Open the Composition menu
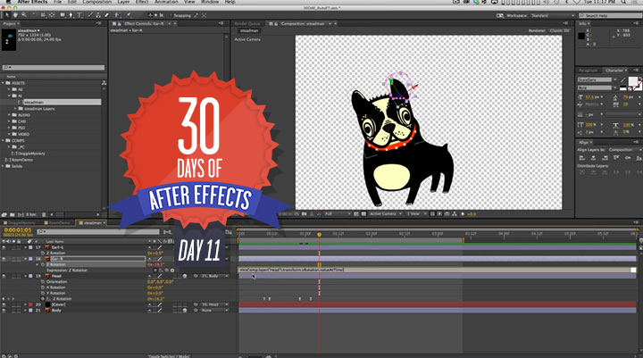This screenshot has height=358, width=643. pos(96,2)
